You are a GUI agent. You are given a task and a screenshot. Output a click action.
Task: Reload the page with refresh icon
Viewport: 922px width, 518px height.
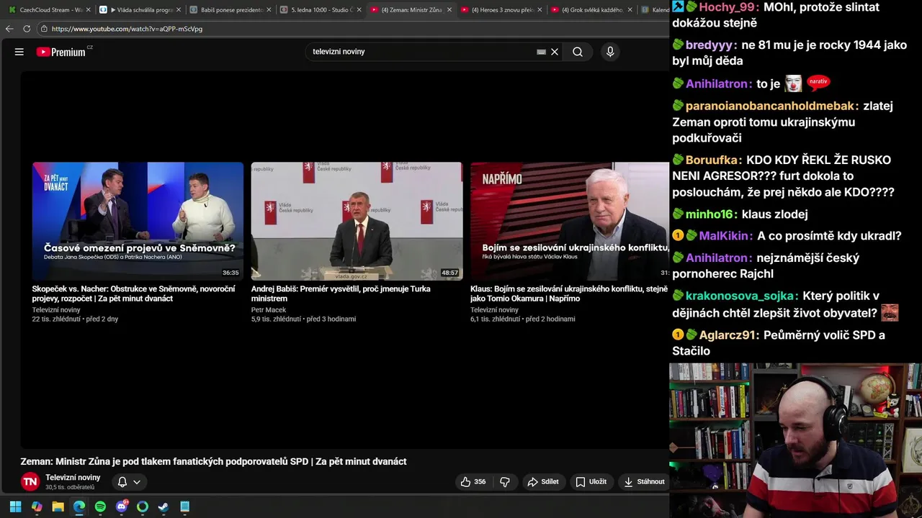pos(27,29)
